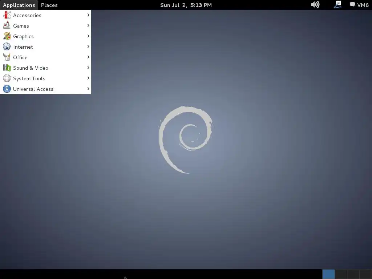Select the System Tools menu label
This screenshot has height=279, width=372.
point(29,78)
